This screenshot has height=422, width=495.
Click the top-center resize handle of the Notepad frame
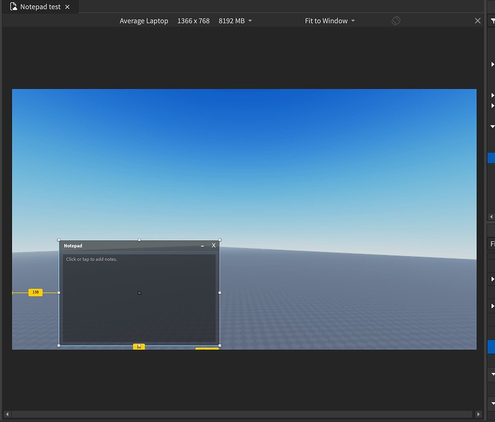pyautogui.click(x=139, y=240)
